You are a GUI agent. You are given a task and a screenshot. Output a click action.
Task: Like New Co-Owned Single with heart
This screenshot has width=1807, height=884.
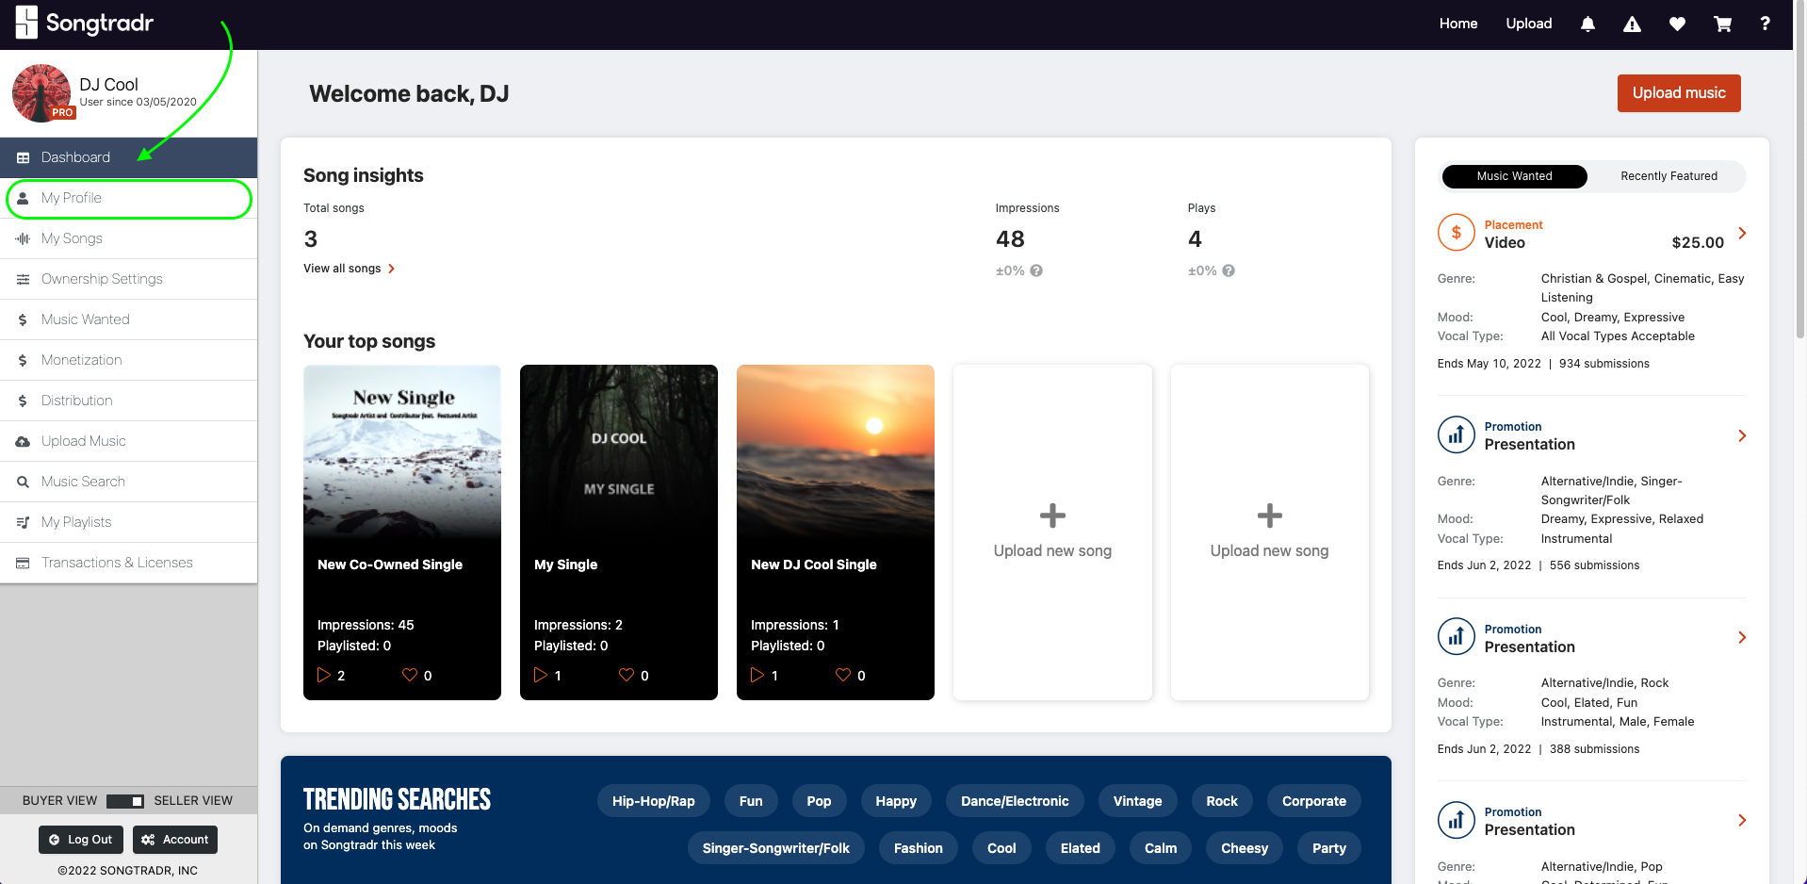(x=409, y=675)
